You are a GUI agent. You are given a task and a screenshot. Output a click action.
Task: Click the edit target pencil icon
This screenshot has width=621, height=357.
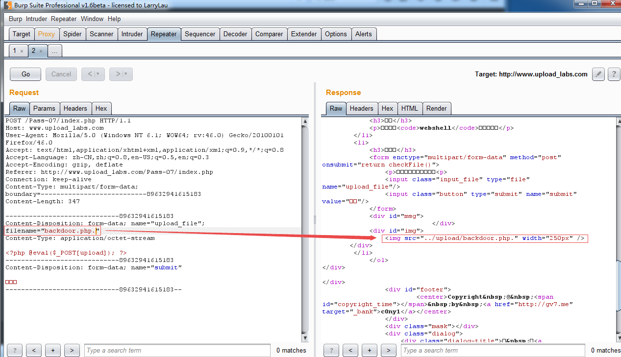(598, 74)
